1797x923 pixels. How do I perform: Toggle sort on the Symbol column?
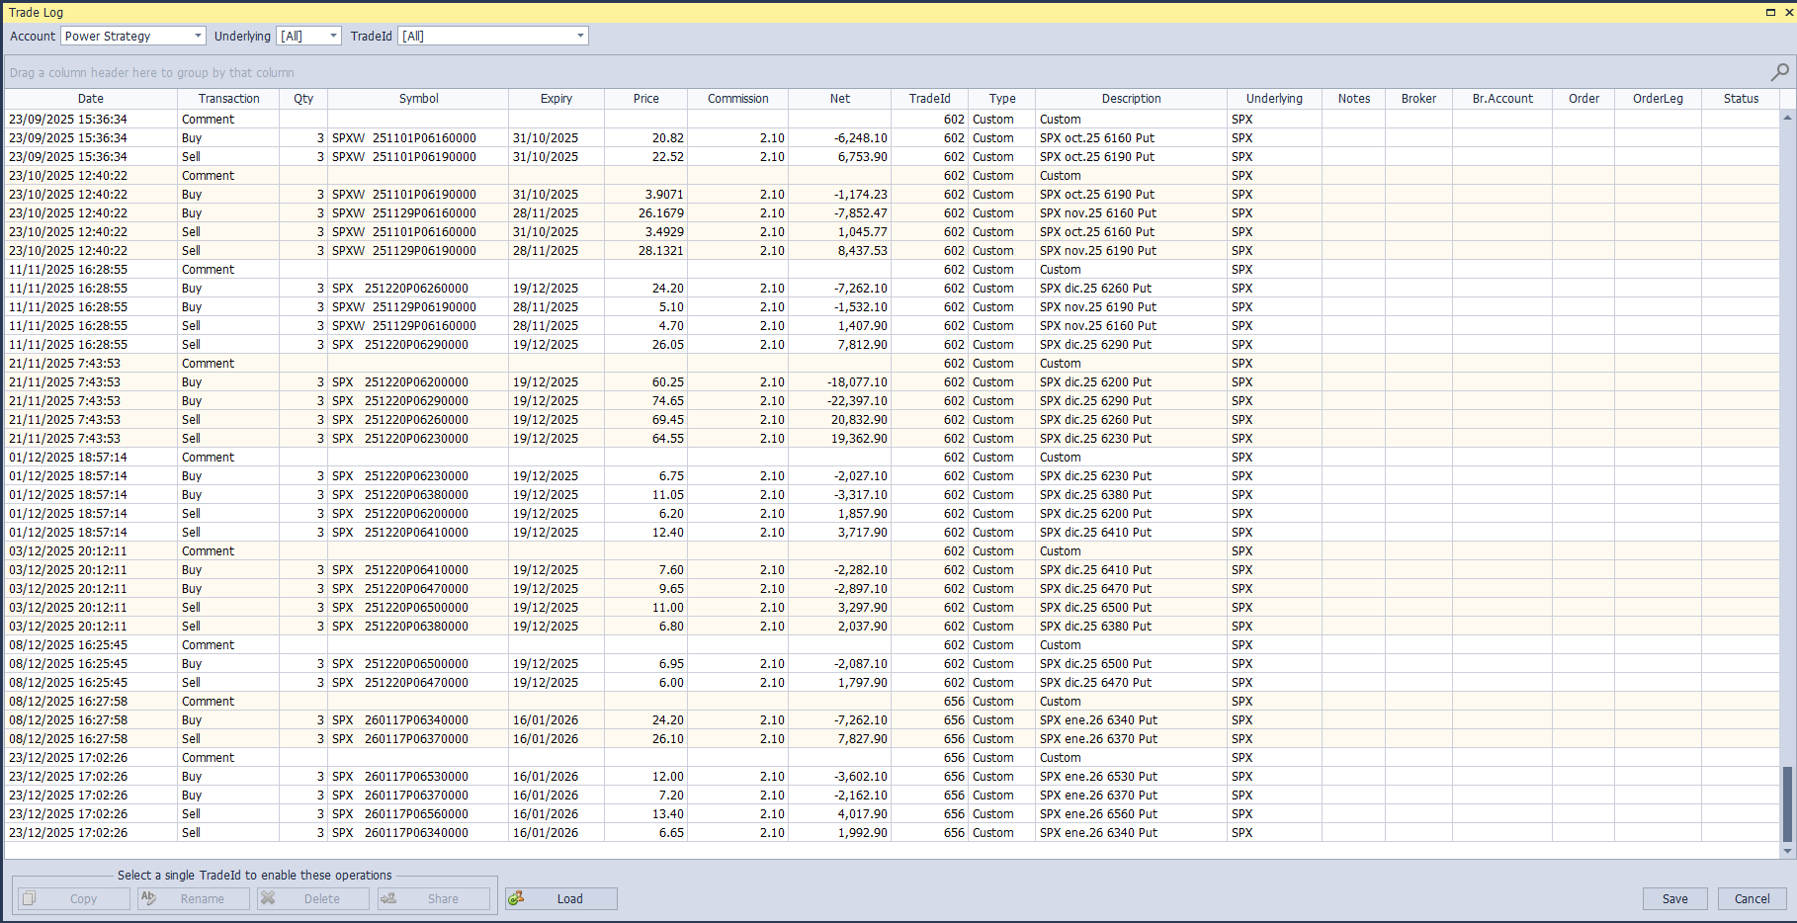click(x=418, y=98)
